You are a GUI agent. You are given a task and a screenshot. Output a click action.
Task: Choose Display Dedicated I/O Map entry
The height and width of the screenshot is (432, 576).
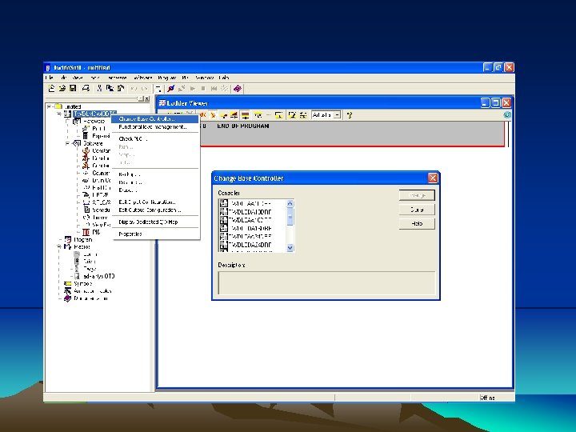pyautogui.click(x=155, y=222)
